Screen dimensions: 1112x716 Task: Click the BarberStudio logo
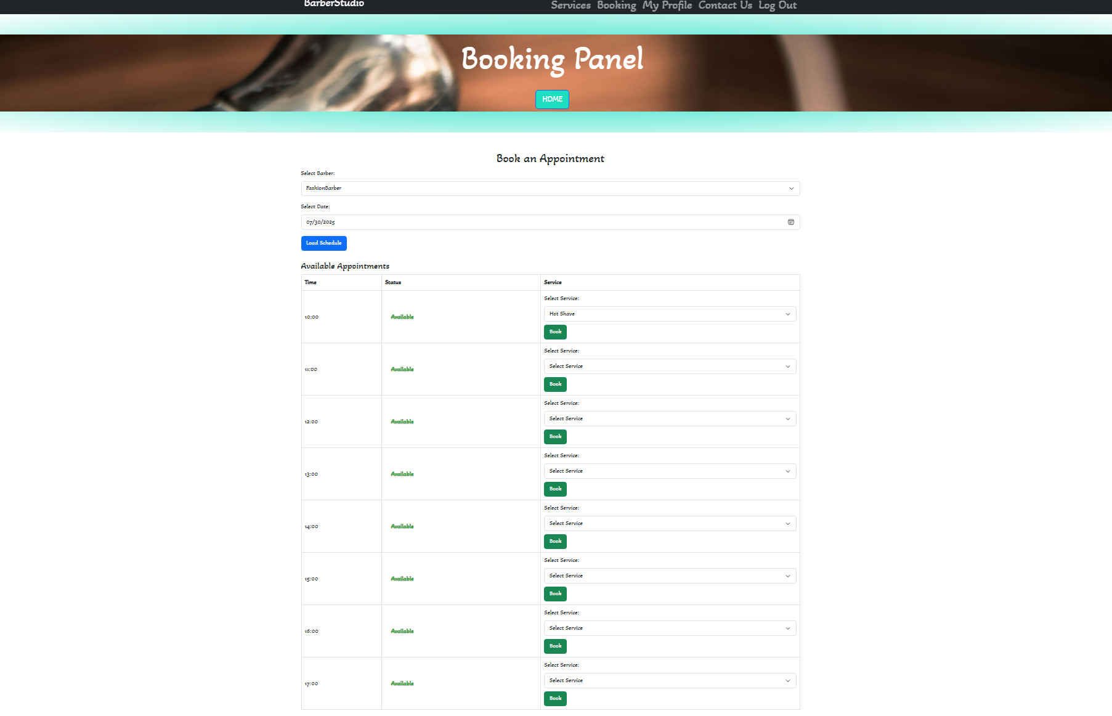tap(334, 4)
